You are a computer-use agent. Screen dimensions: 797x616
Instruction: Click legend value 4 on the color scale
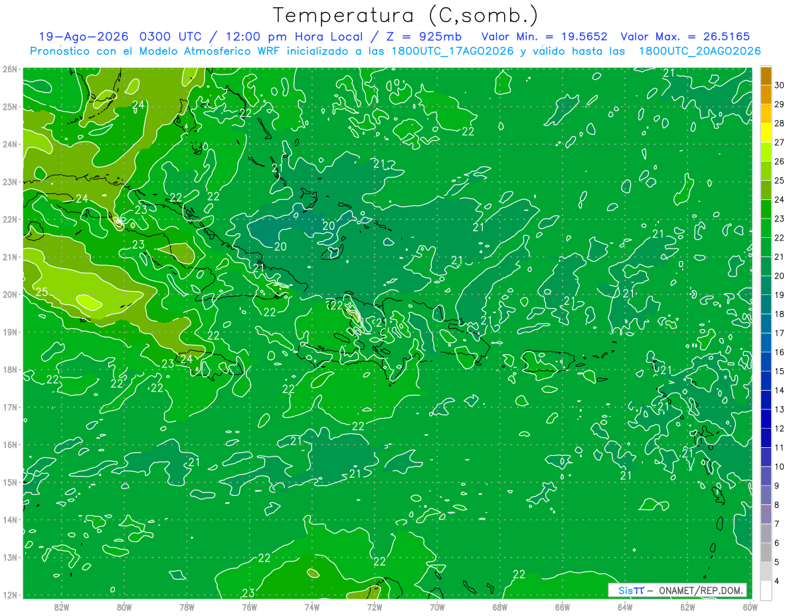pyautogui.click(x=777, y=581)
